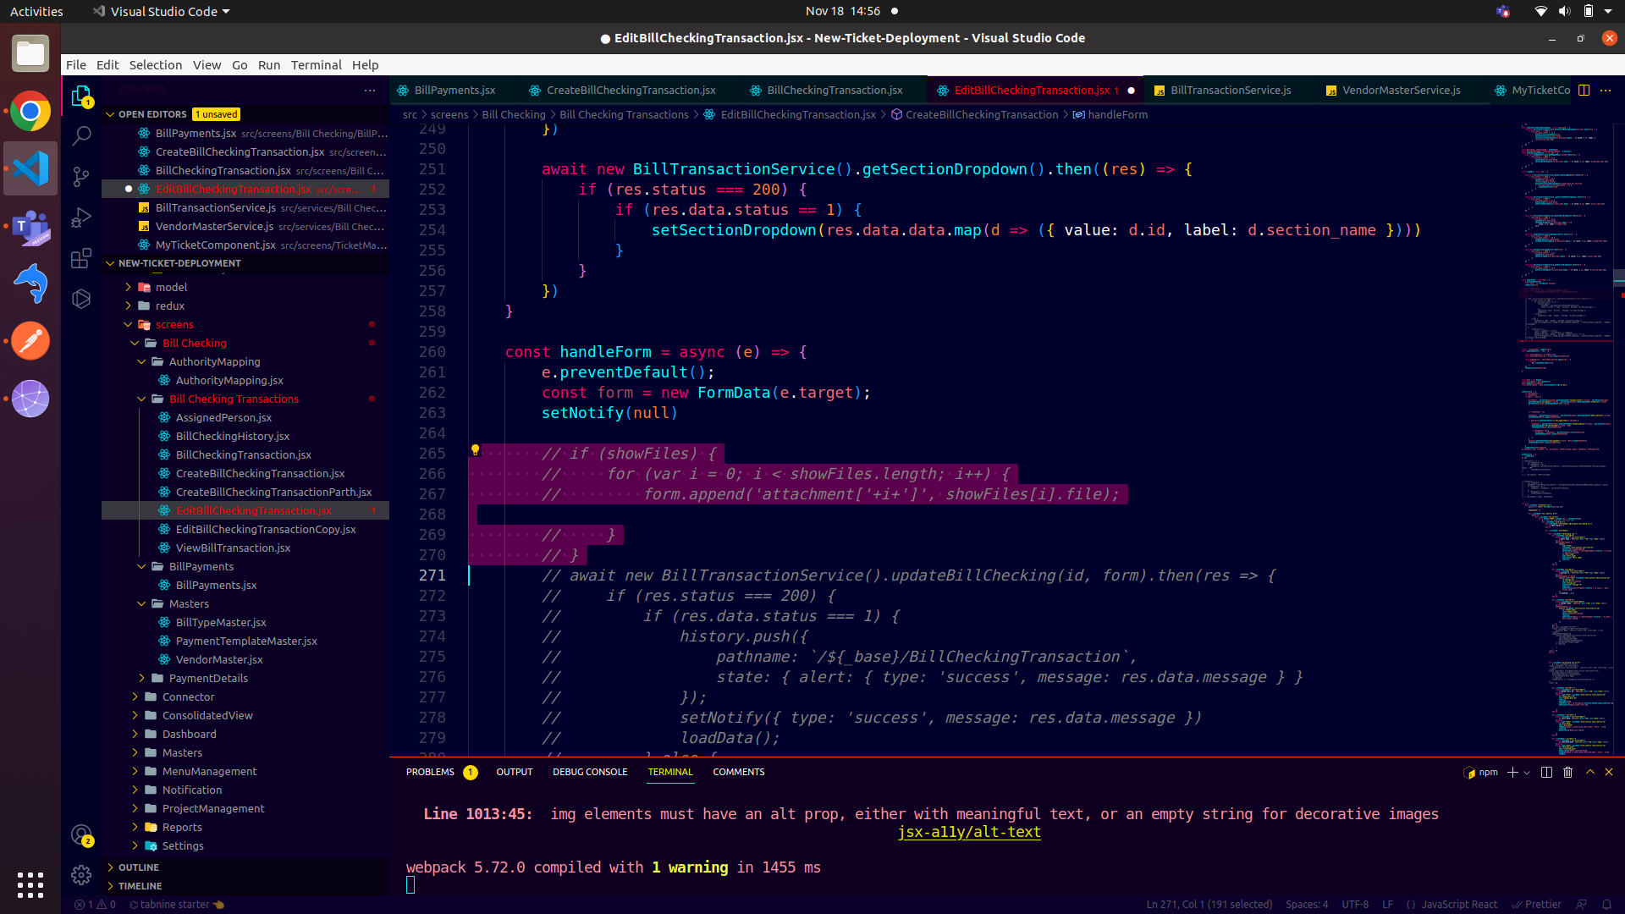This screenshot has height=914, width=1625.
Task: Open the terminal launch profile dropdown arrow
Action: (x=1527, y=772)
